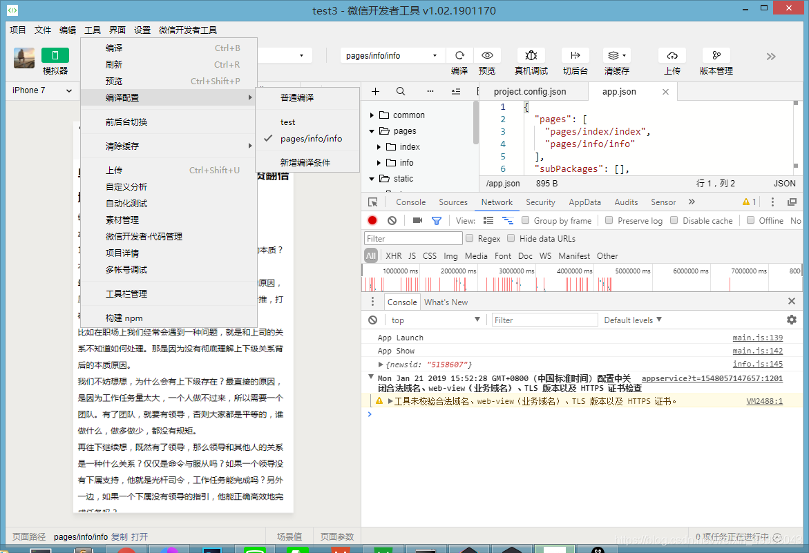This screenshot has height=553, width=809.
Task: Open file tree more options ellipsis
Action: (x=430, y=91)
